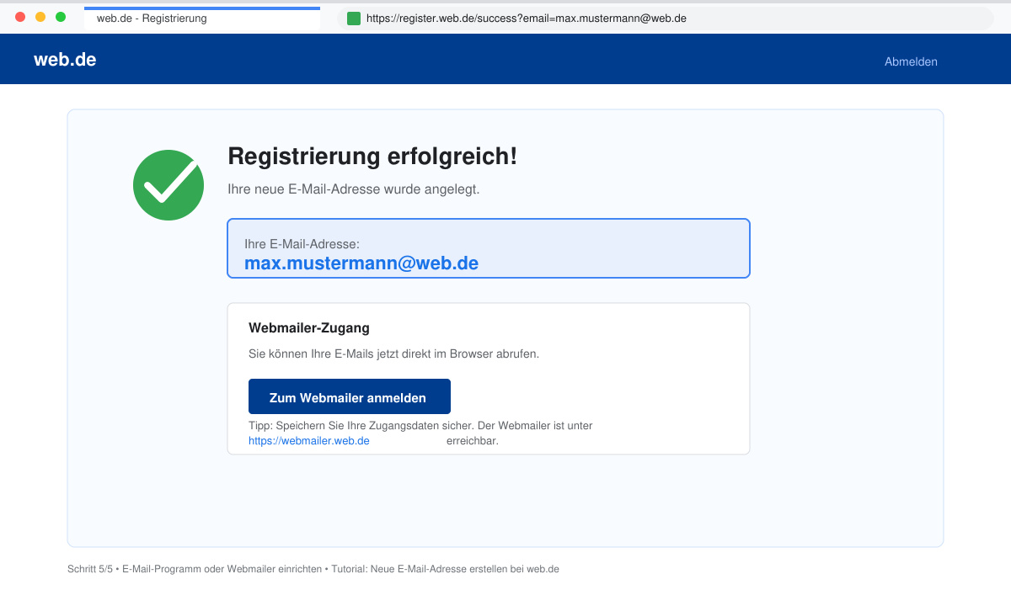The image size is (1011, 606).
Task: Open the https://webmailer.web.de link
Action: [x=309, y=440]
